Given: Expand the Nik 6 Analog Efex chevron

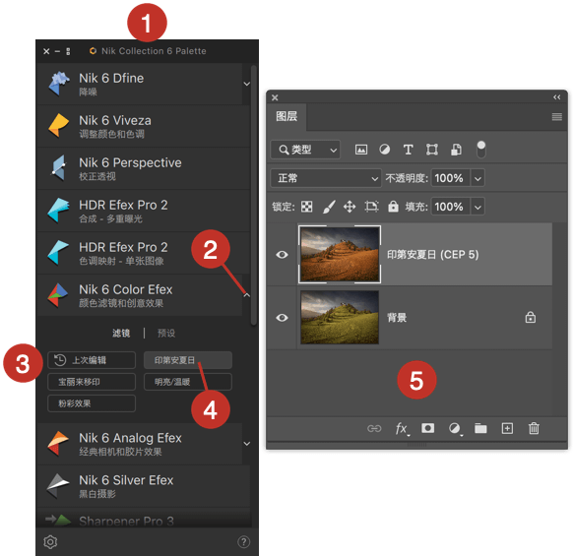Looking at the screenshot, I should click(247, 444).
